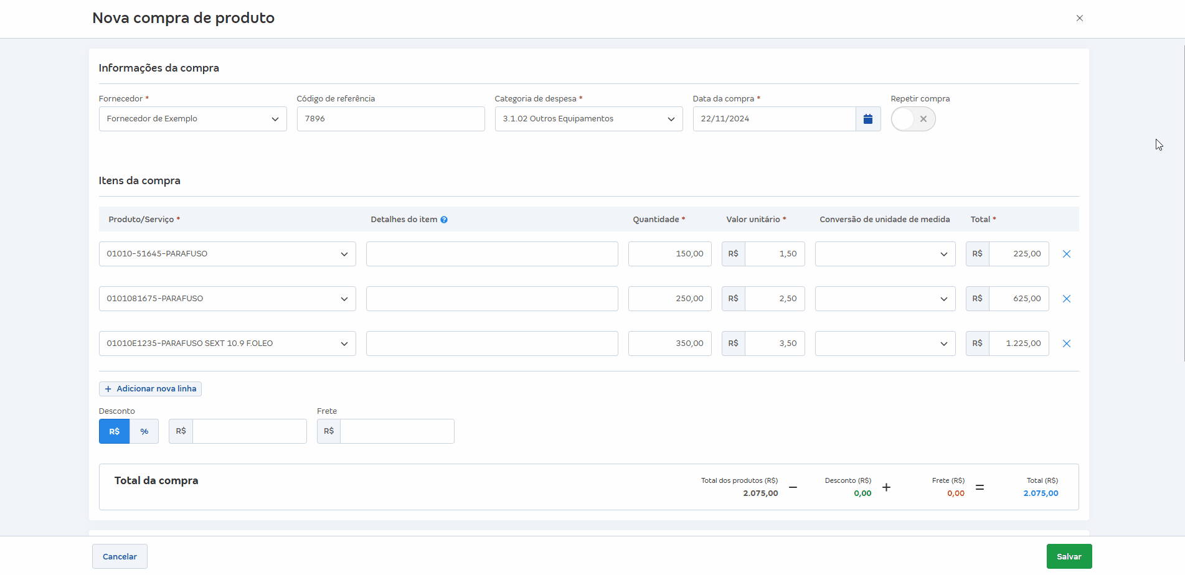
Task: Click the Itens da compra heading
Action: tap(139, 180)
